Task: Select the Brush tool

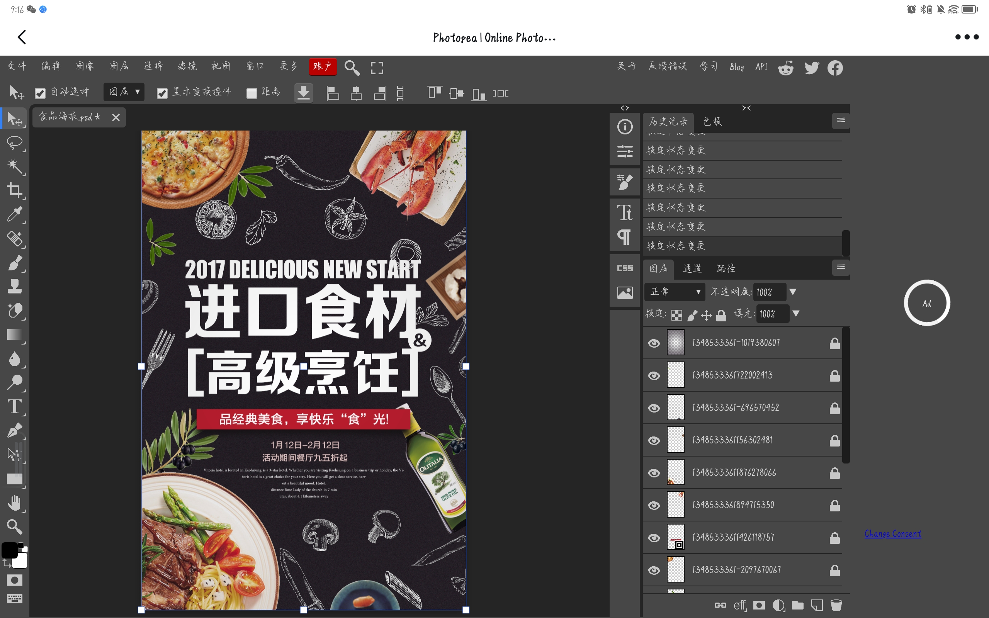Action: click(x=15, y=263)
